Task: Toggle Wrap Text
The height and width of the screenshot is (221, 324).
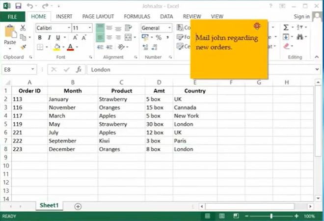Action: 128,28
